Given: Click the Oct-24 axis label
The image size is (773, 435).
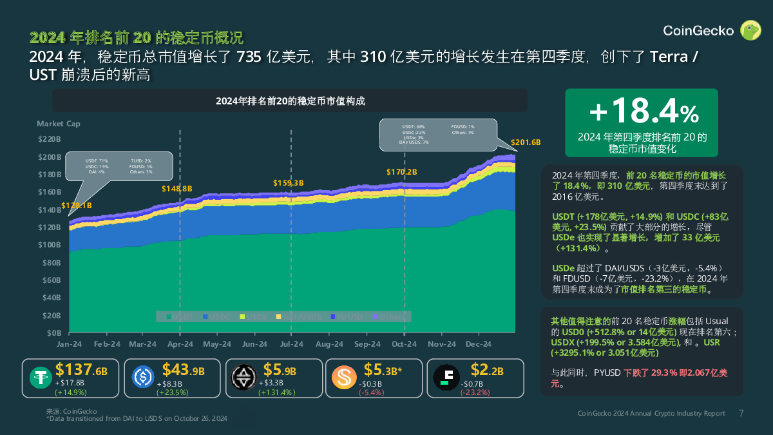Looking at the screenshot, I should pos(404,344).
